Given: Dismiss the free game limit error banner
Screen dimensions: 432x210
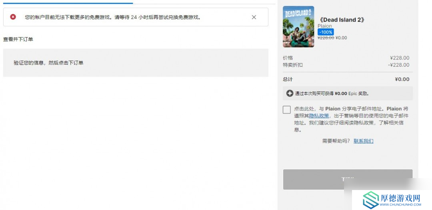Looking at the screenshot, I should click(254, 17).
